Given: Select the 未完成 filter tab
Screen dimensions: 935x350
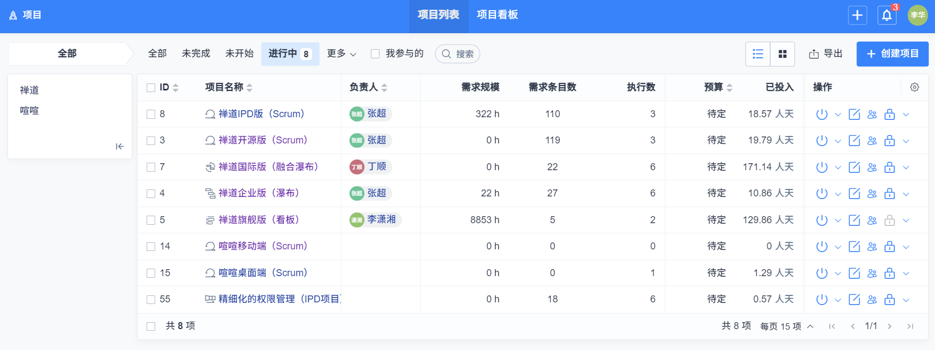Looking at the screenshot, I should pyautogui.click(x=196, y=54).
